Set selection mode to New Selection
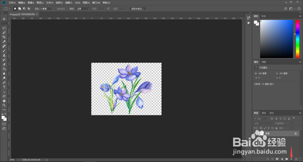The width and height of the screenshot is (303, 162). 15,9
